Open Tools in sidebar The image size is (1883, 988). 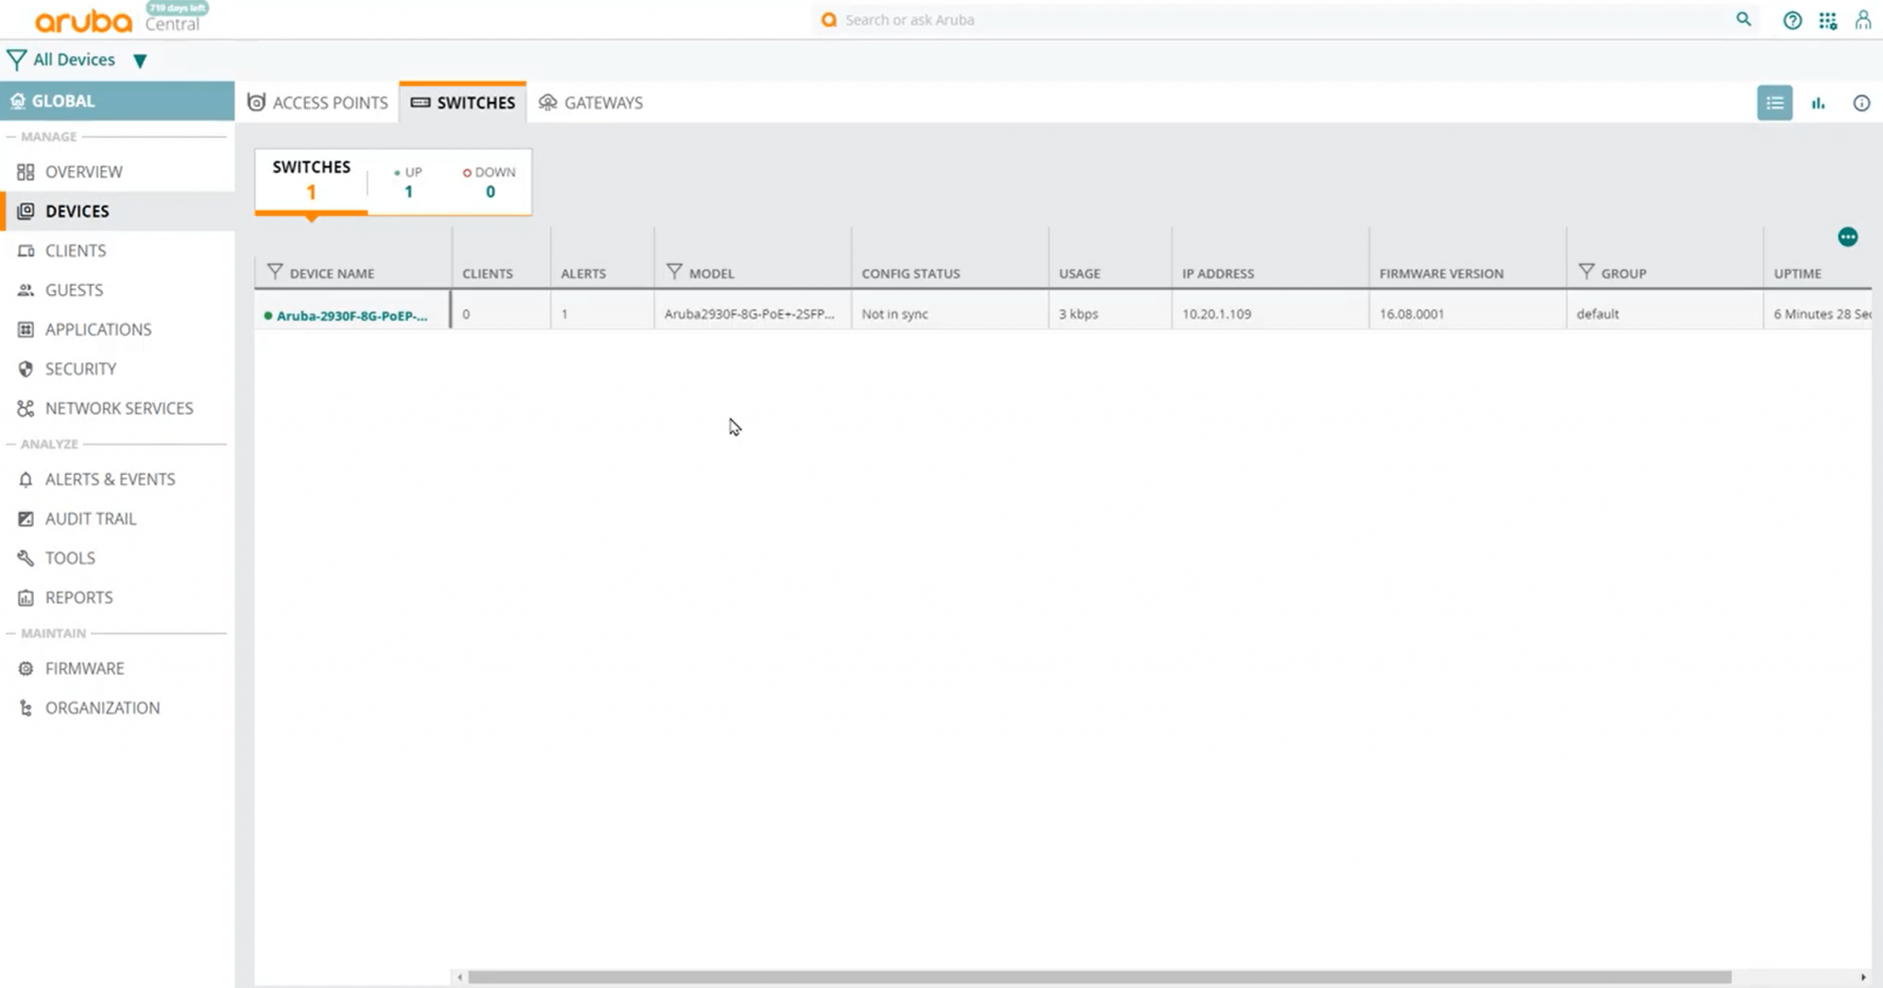(118, 559)
